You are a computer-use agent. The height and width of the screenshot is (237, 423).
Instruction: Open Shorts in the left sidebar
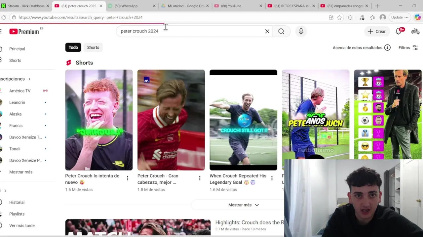15,61
